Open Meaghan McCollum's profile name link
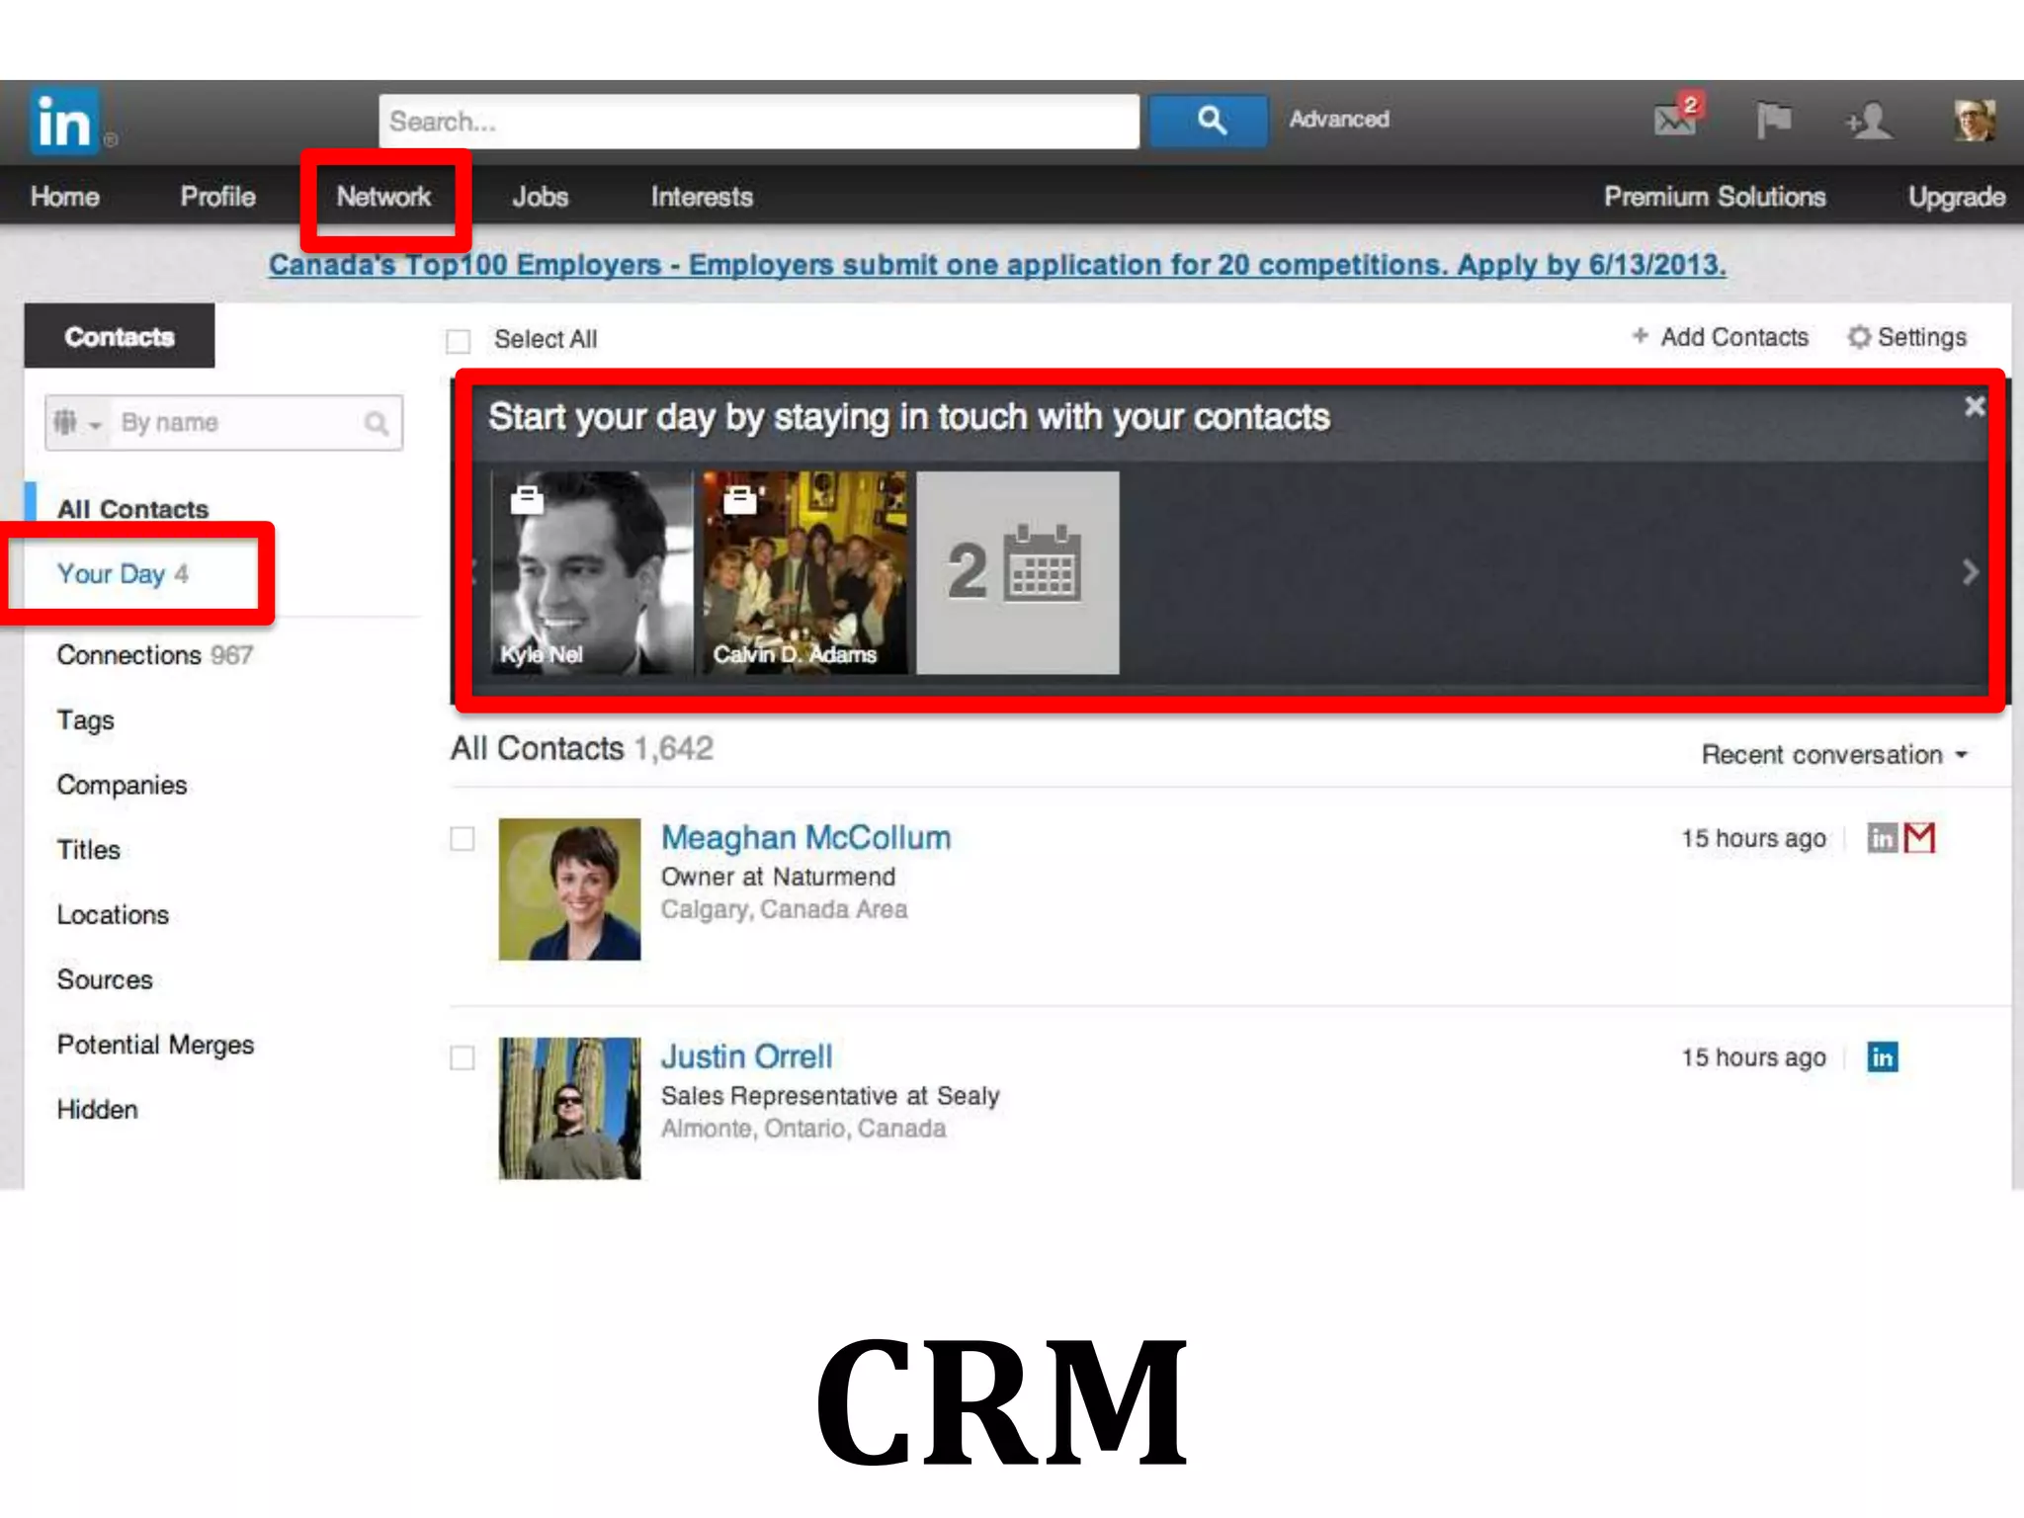The width and height of the screenshot is (2024, 1518). pos(806,838)
